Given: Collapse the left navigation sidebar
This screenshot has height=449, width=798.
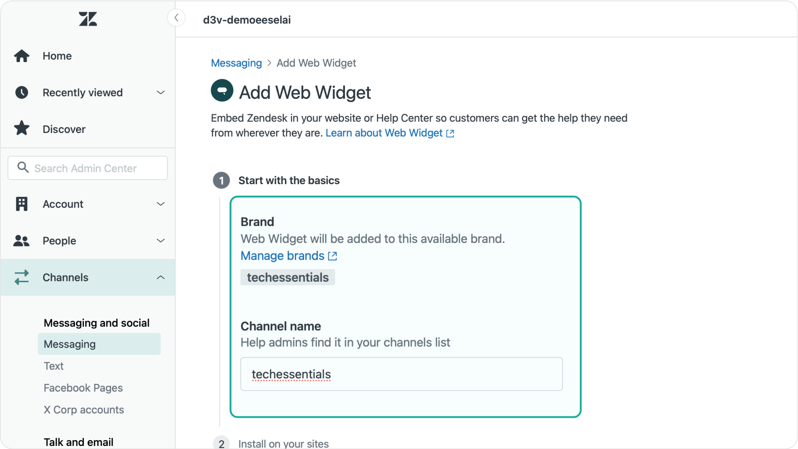Looking at the screenshot, I should [176, 17].
